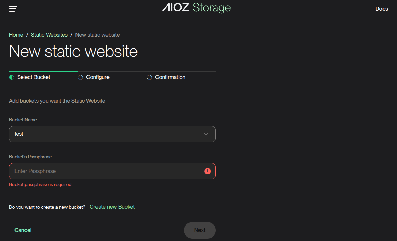The width and height of the screenshot is (397, 241).
Task: Navigate to Home via breadcrumb
Action: coord(16,35)
